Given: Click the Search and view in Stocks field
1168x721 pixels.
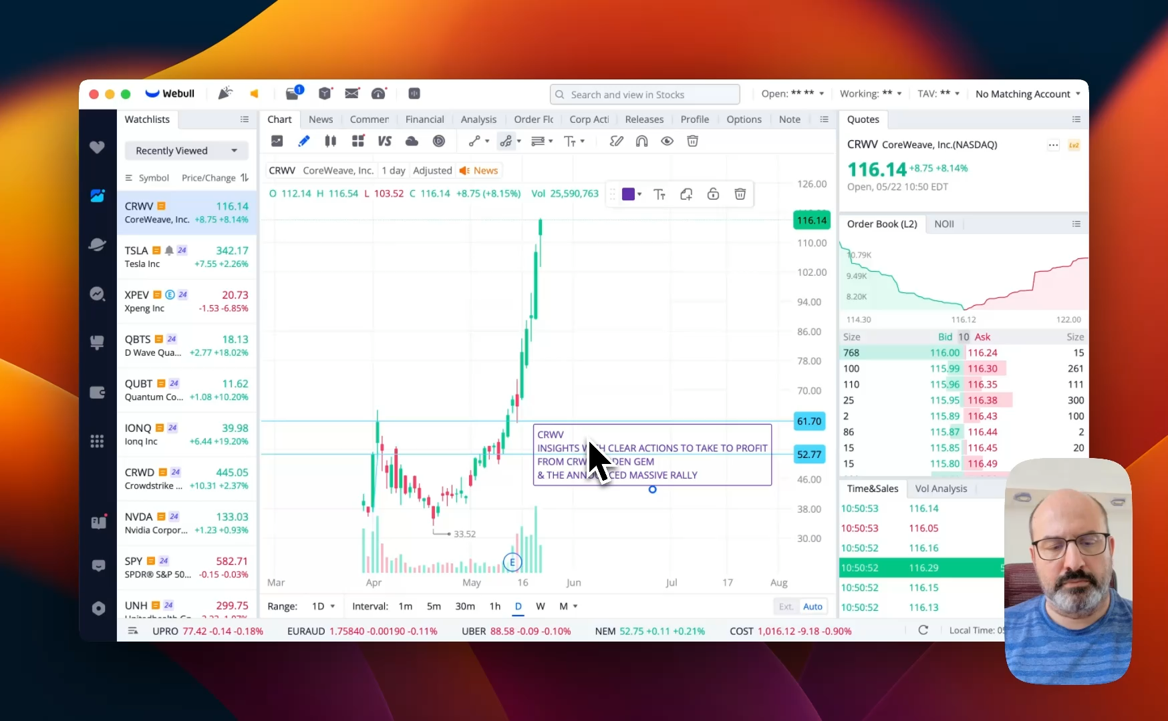Looking at the screenshot, I should [x=645, y=94].
